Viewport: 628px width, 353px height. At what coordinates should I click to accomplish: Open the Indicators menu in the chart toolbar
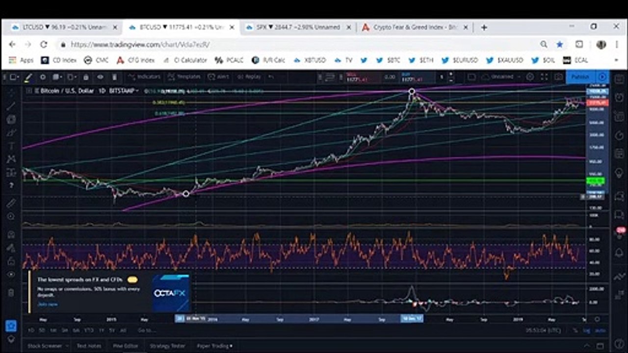pos(144,77)
